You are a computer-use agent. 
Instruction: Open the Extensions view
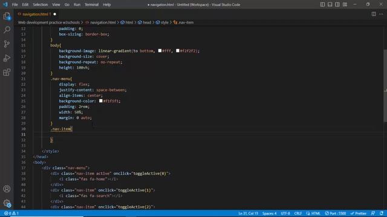(7, 72)
